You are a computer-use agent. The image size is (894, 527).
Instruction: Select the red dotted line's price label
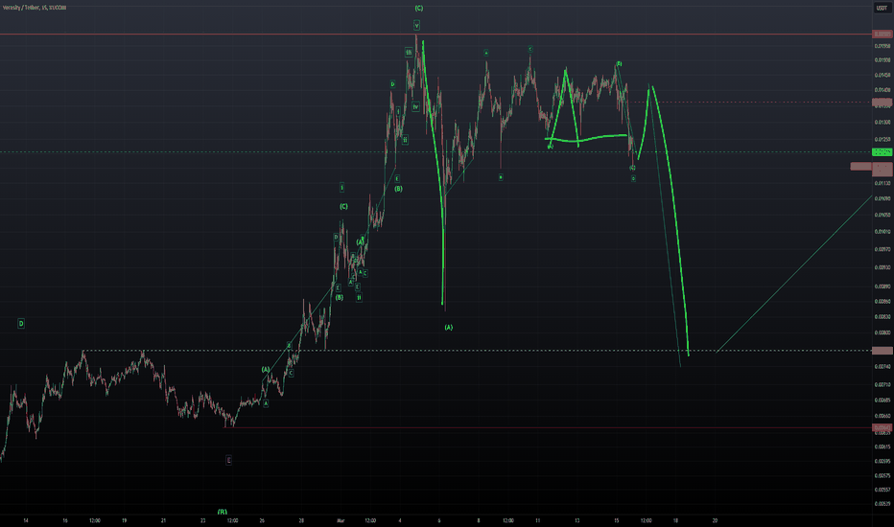[x=882, y=103]
